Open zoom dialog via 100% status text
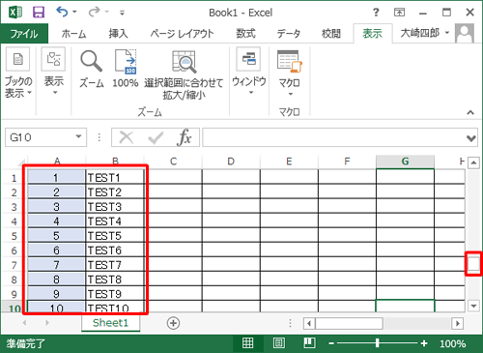Viewport: 483px width, 353px height. pos(453,343)
